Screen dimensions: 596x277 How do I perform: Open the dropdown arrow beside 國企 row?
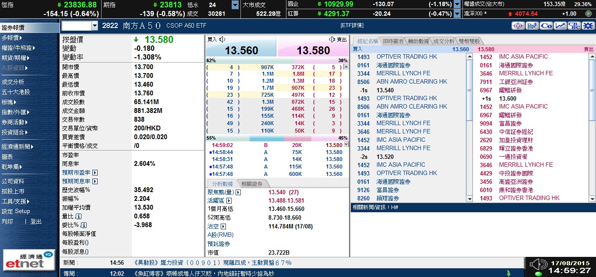458,4
